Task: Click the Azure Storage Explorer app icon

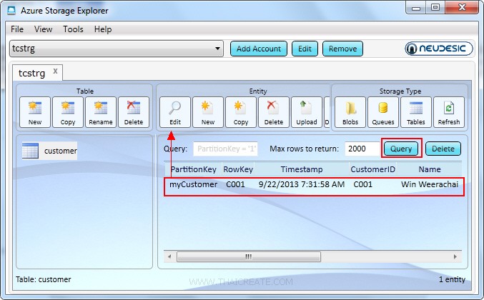Action: [x=11, y=11]
